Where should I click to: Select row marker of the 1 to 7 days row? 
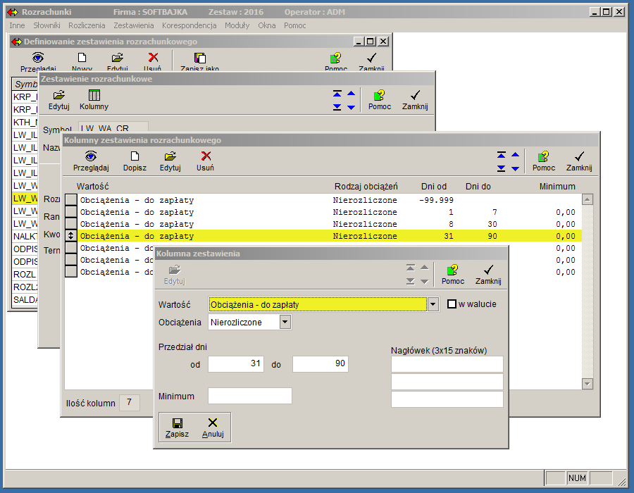pyautogui.click(x=70, y=212)
